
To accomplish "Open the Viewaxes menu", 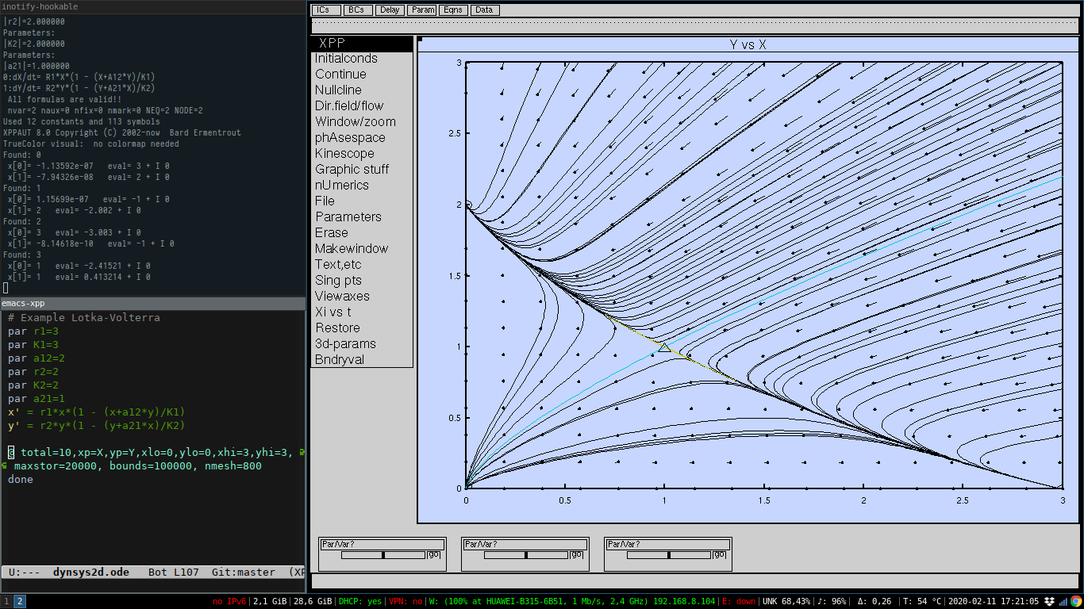I will [x=362, y=297].
